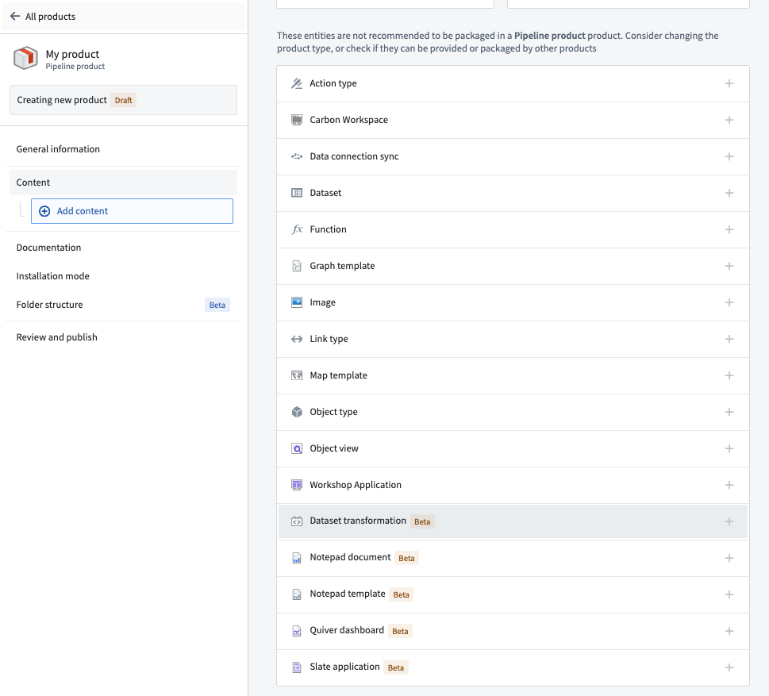Click the Workshop Application label
The image size is (769, 696).
tap(356, 485)
